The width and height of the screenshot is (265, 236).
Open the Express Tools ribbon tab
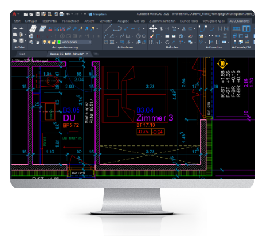189,21
